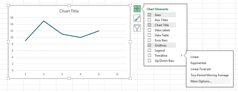Click the horizontal axis label 4
This screenshot has height=92, width=238.
pyautogui.click(x=80, y=74)
